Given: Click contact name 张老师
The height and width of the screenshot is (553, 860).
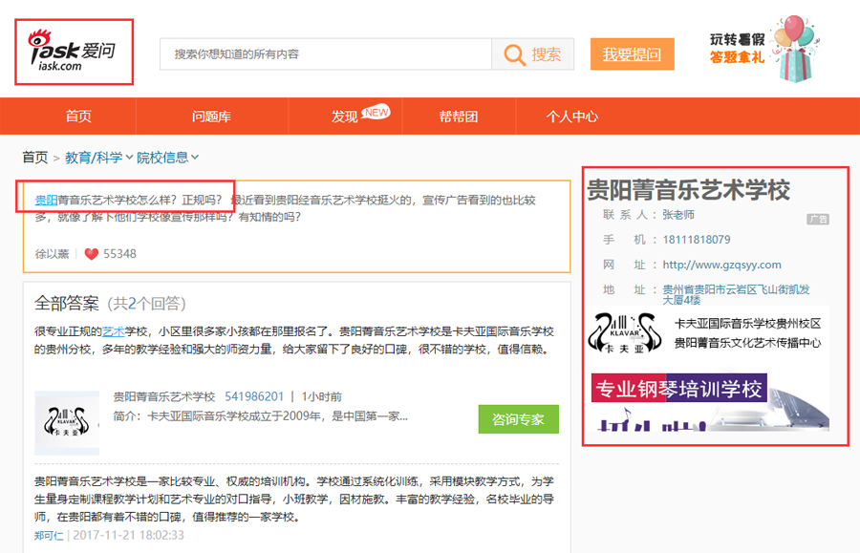Looking at the screenshot, I should 678,215.
